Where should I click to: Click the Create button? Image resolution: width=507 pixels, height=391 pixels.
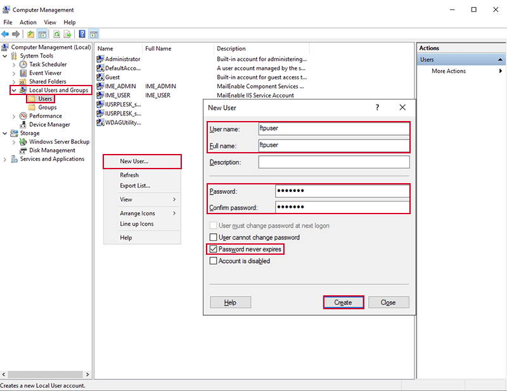click(343, 302)
